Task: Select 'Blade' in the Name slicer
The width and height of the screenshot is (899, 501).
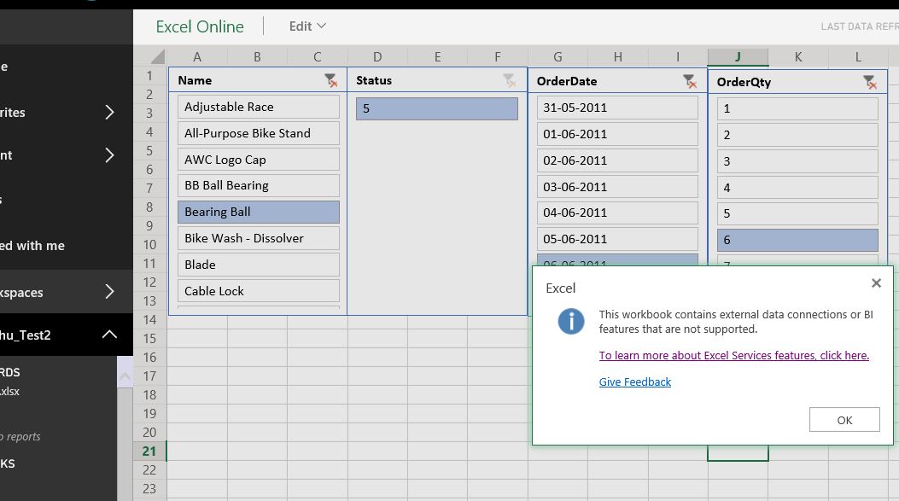Action: (x=259, y=265)
